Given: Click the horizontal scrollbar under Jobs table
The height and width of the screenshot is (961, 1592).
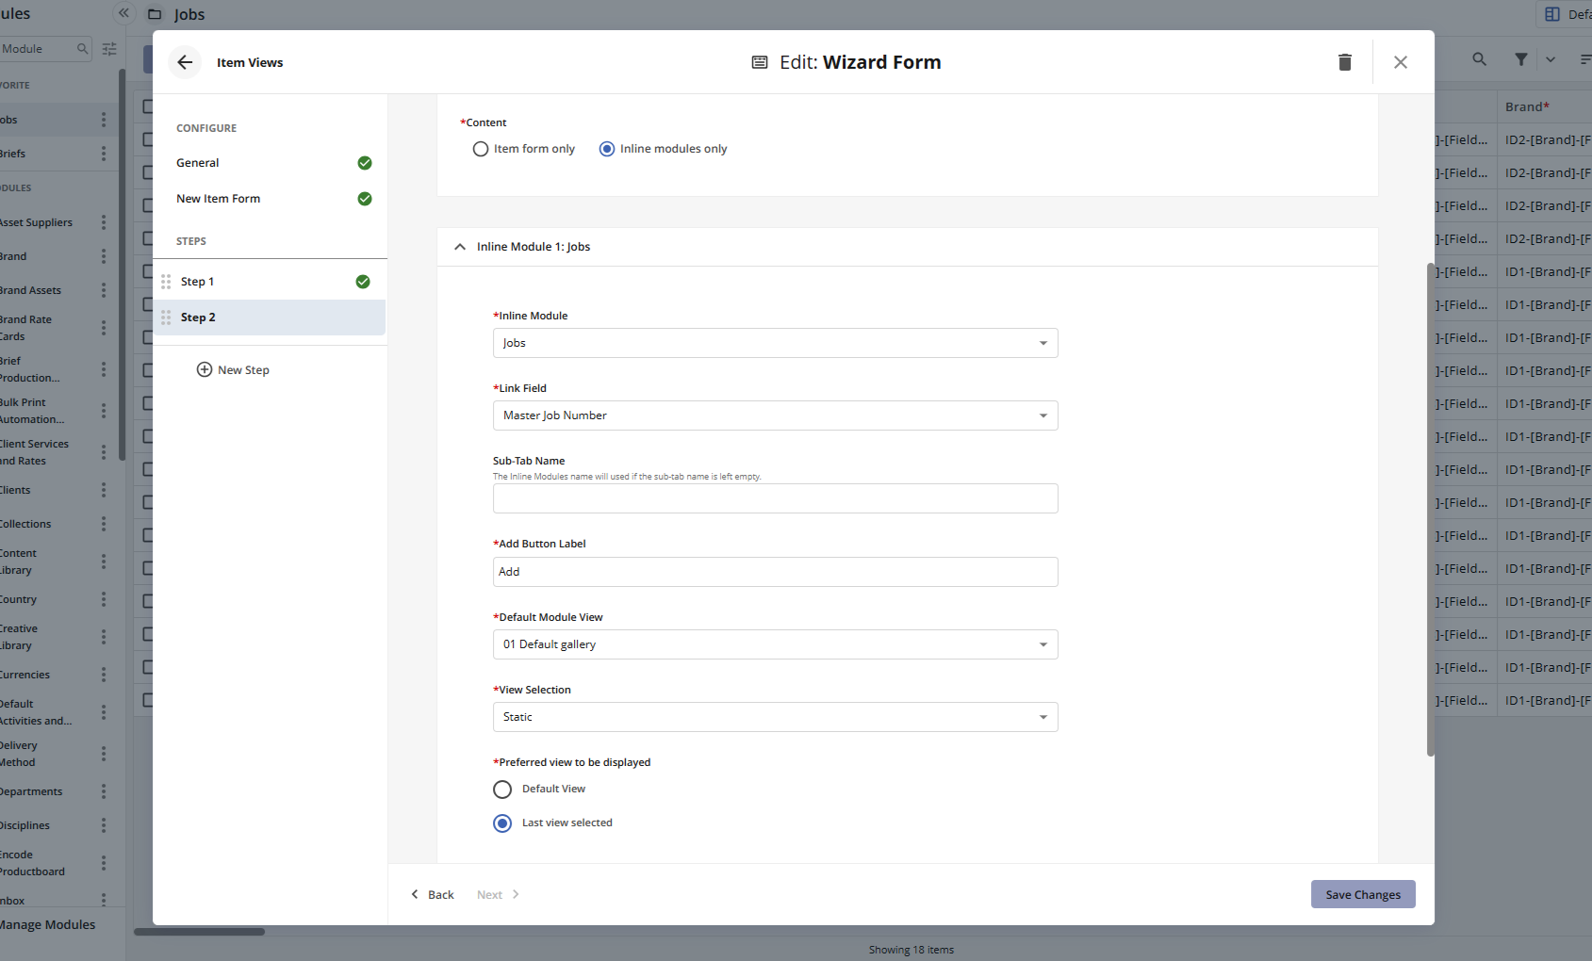Looking at the screenshot, I should [x=199, y=932].
